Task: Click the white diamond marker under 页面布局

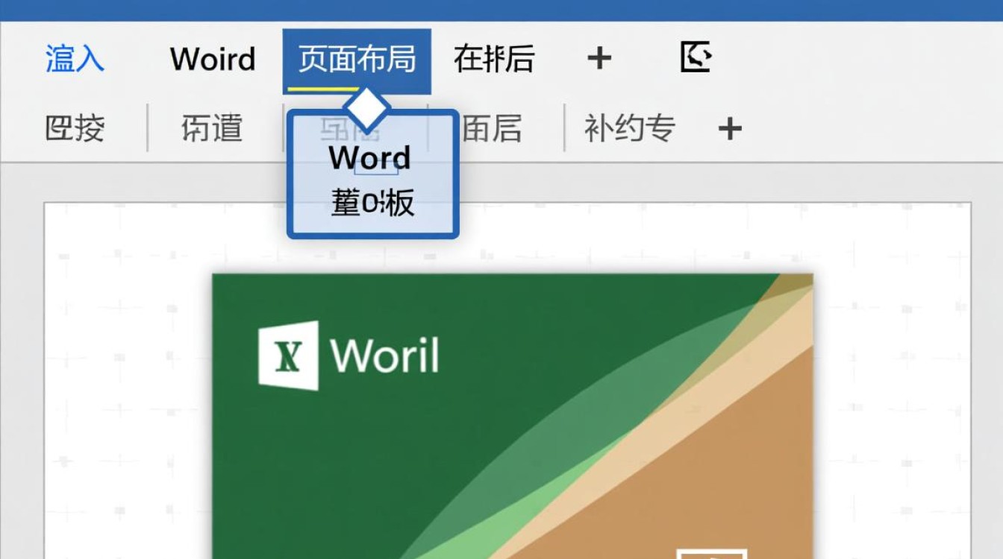Action: coord(368,109)
